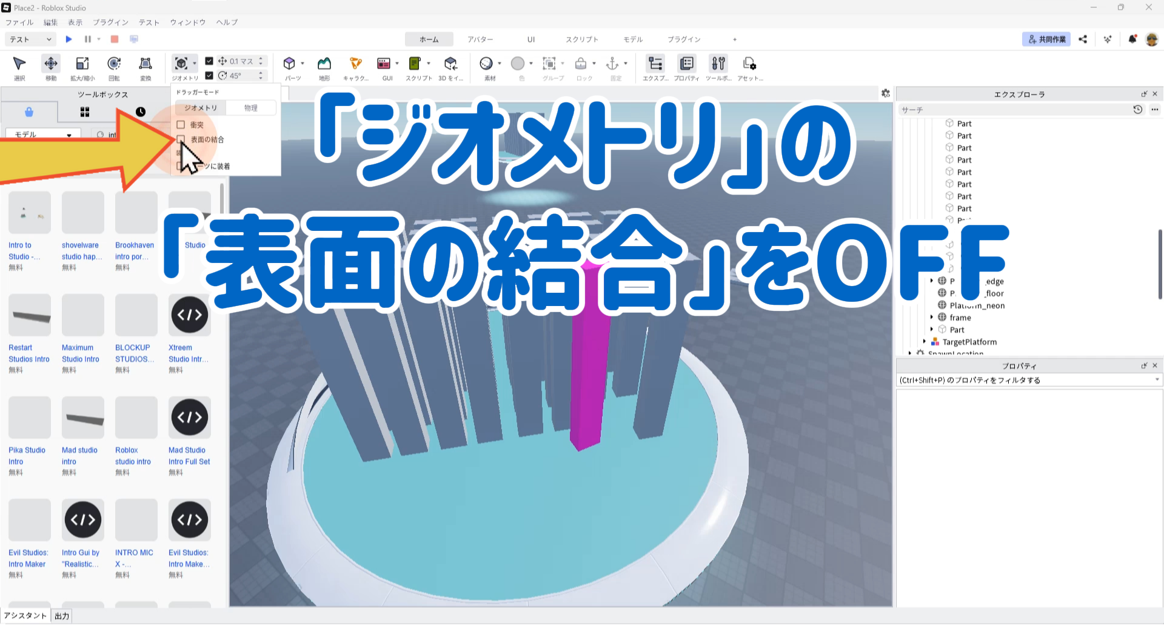Select the Rotate (回転) tool
Viewport: 1164px width, 640px height.
point(114,64)
